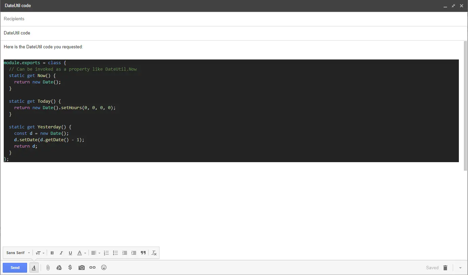This screenshot has width=468, height=275.
Task: Toggle underline formatting
Action: [x=70, y=253]
